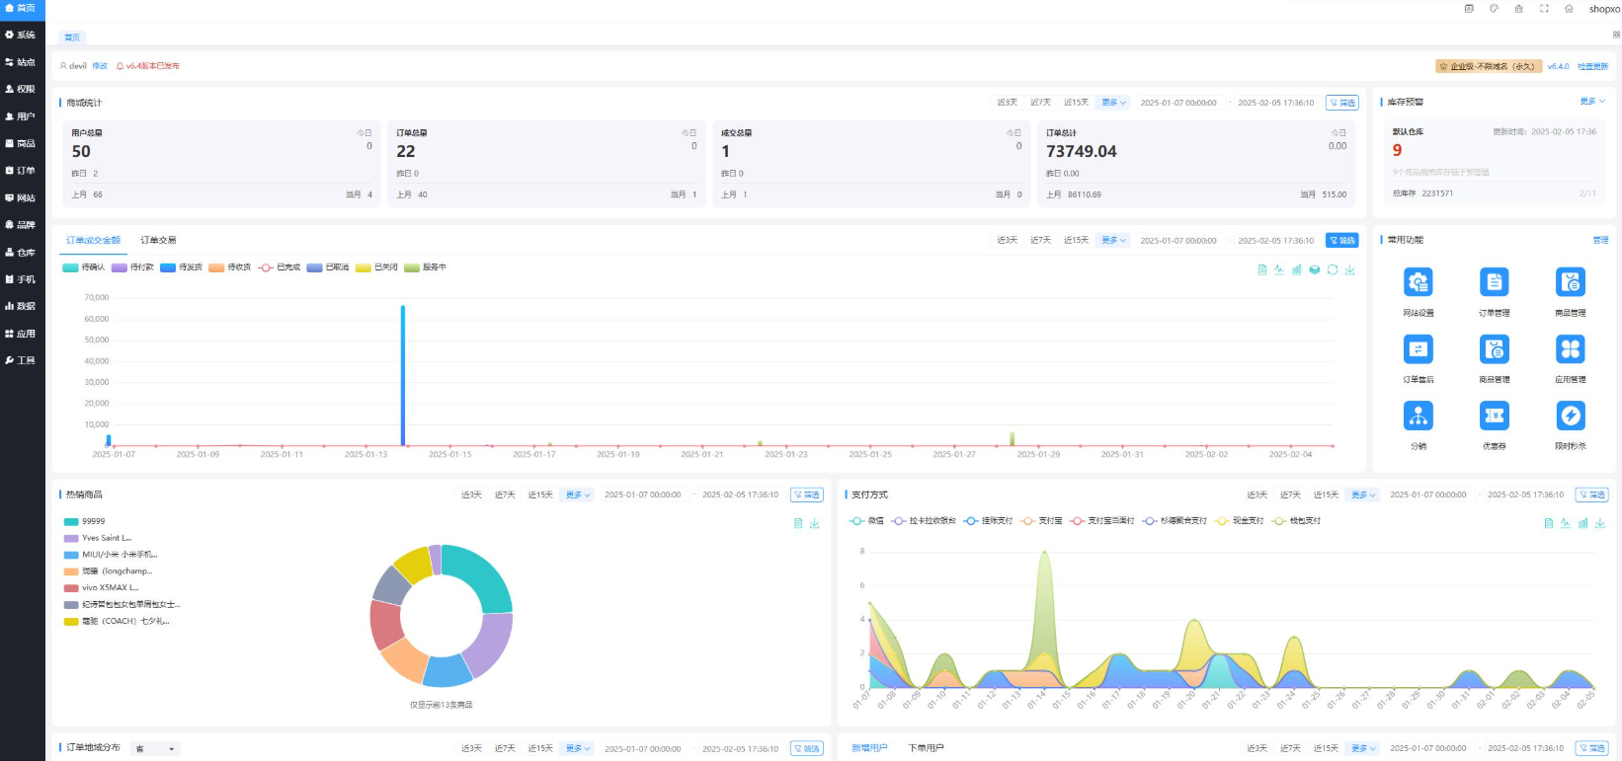
Task: Open data view icon for hot products chart
Action: 798,523
